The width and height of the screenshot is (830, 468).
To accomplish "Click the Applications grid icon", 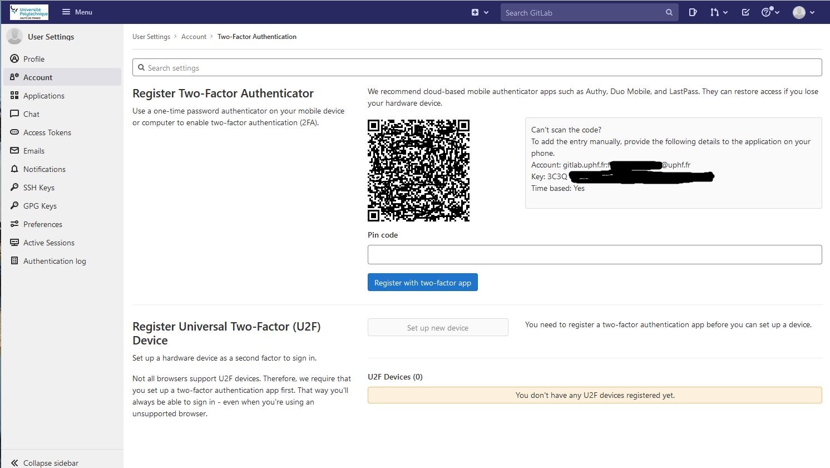I will [x=14, y=95].
